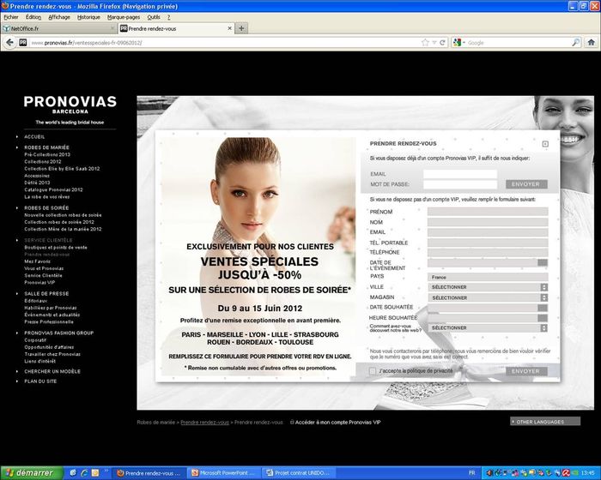The image size is (601, 480).
Task: Open the Google search engine selector
Action: pyautogui.click(x=458, y=43)
